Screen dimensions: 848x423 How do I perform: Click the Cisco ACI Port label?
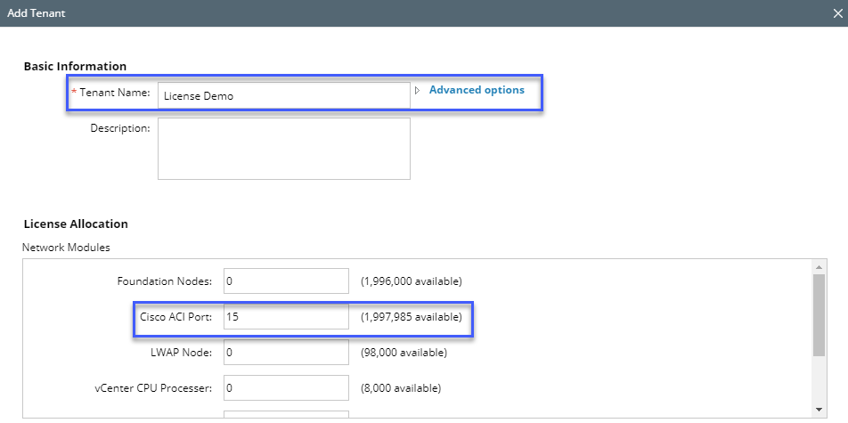[x=175, y=317]
